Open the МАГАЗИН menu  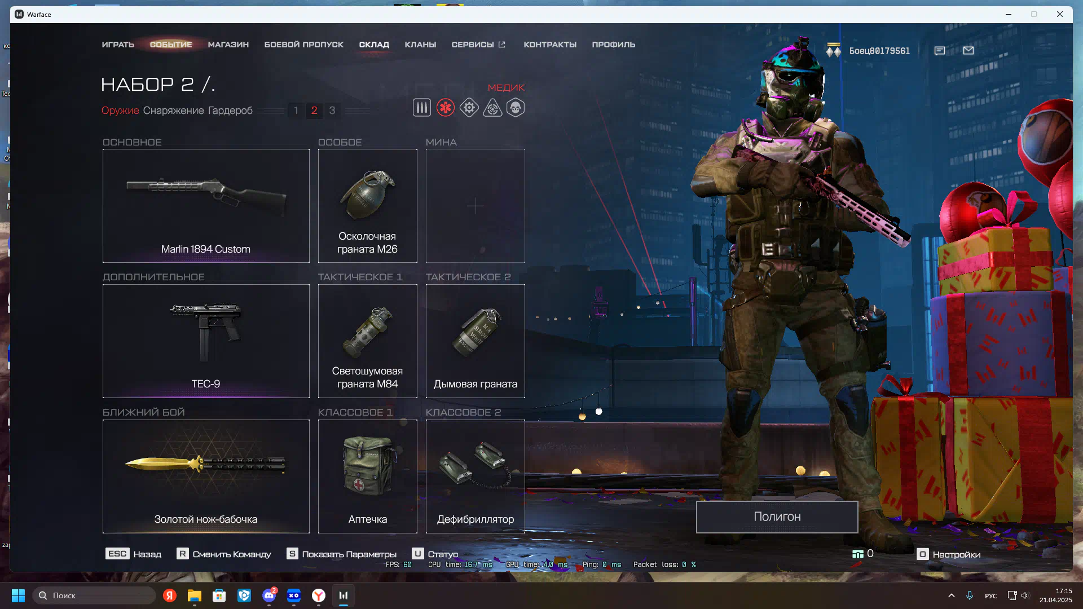(x=228, y=45)
